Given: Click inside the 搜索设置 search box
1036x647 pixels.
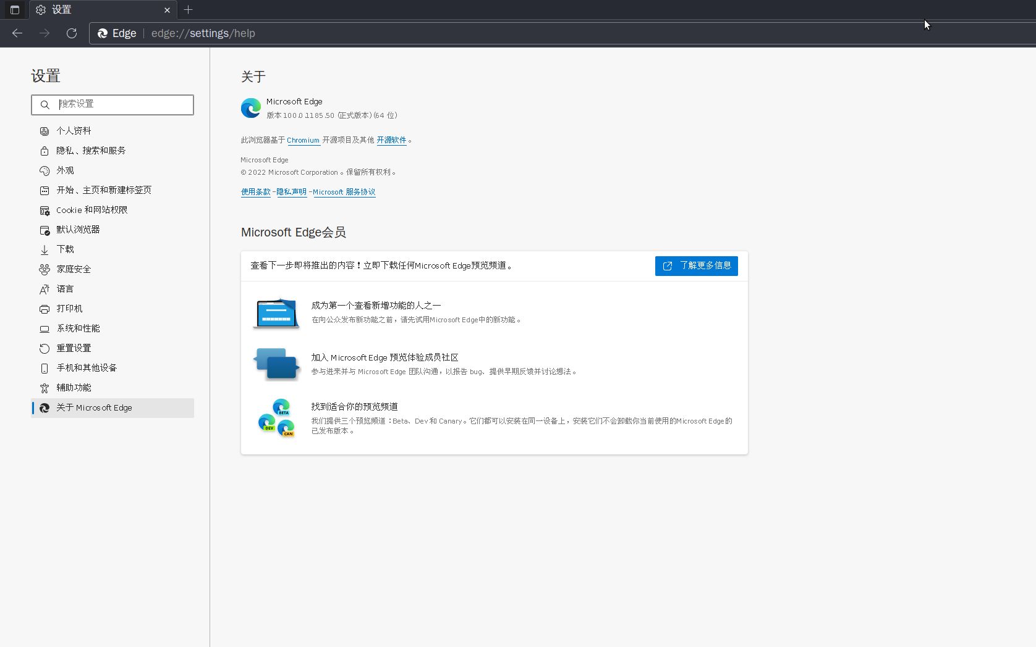Looking at the screenshot, I should [111, 104].
